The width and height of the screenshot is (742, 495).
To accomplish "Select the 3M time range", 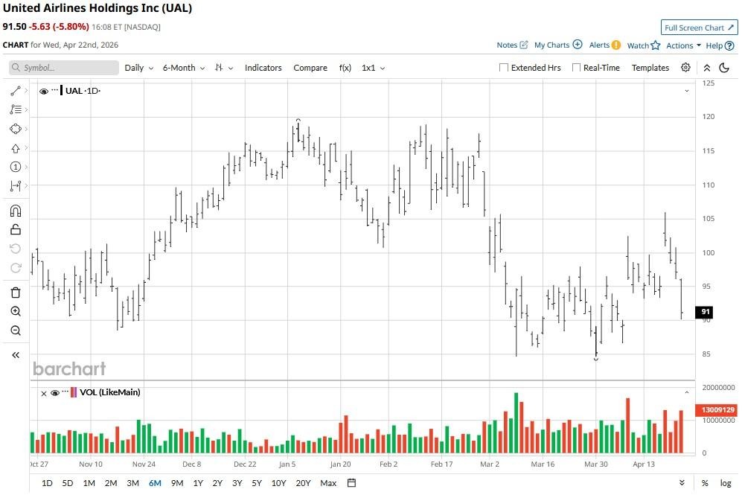I will 132,482.
